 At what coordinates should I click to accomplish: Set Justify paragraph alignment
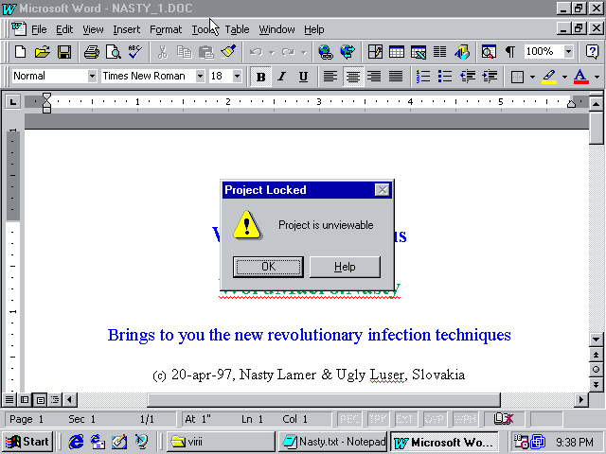click(x=396, y=77)
